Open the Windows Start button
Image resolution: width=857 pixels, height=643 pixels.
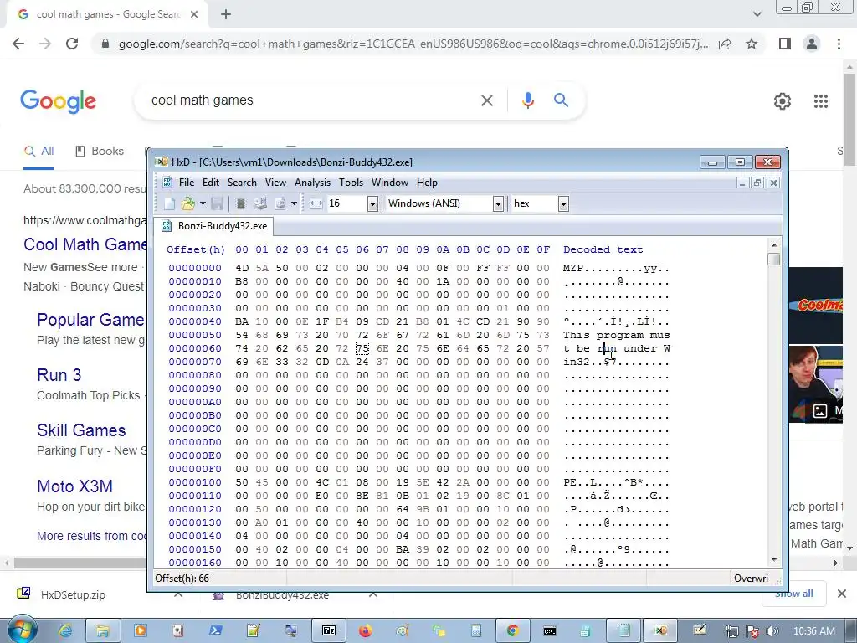22,630
